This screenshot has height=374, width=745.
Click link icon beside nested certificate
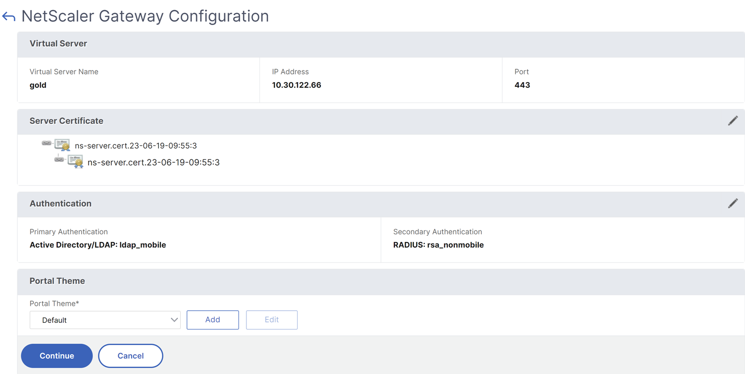(59, 159)
